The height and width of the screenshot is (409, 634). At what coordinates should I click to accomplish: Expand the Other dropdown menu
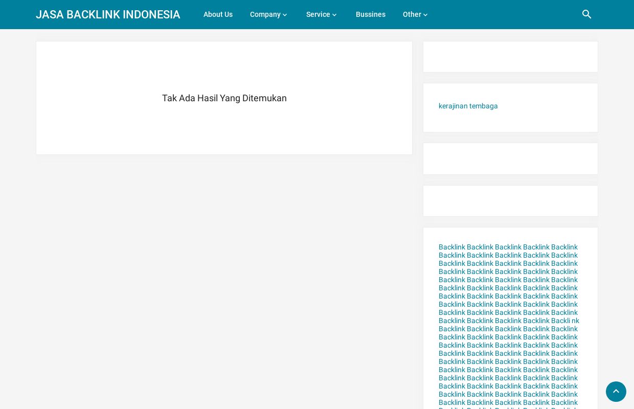[x=412, y=14]
